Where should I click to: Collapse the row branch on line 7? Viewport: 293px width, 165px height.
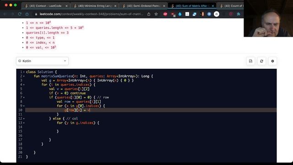24,98
